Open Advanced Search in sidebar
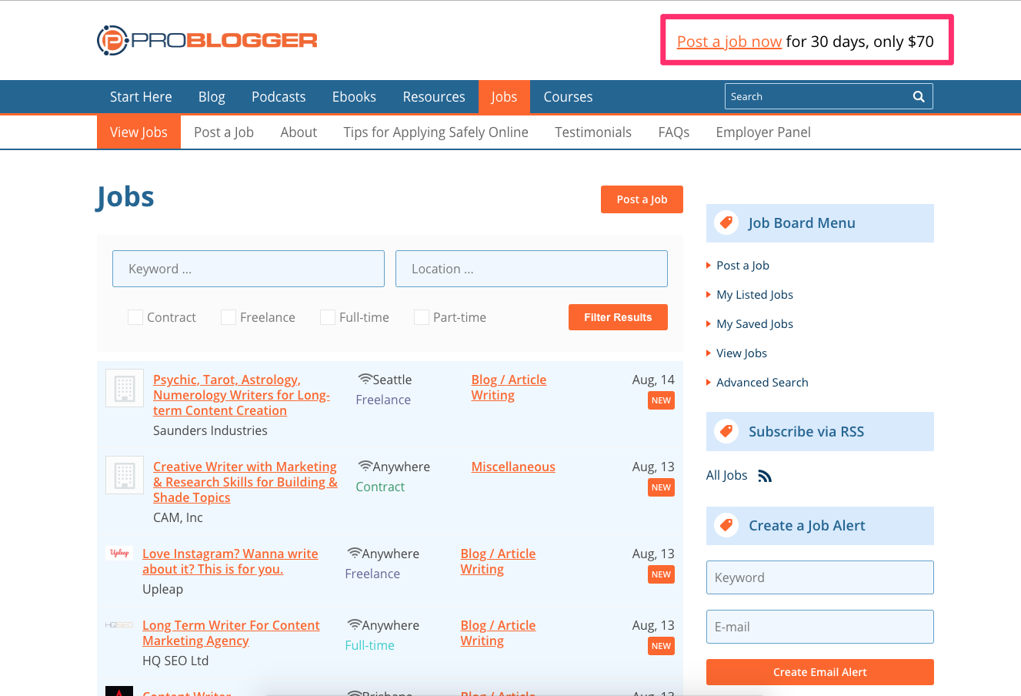Screen dimensions: 1021x696 click(x=762, y=383)
